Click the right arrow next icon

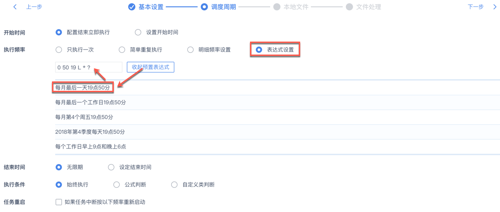tap(495, 7)
